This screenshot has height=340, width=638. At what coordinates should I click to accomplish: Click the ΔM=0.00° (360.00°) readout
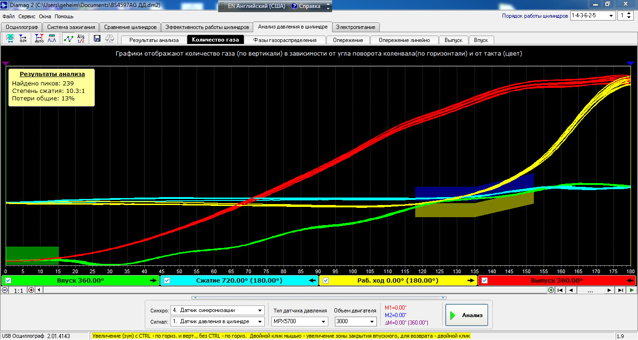(x=406, y=322)
